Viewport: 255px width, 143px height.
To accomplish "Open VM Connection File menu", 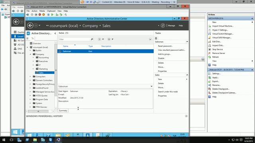I will point(28,11).
